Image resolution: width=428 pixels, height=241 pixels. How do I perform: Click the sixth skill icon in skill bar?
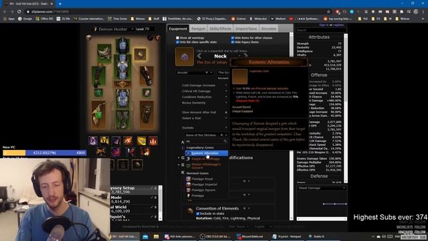pos(153,141)
